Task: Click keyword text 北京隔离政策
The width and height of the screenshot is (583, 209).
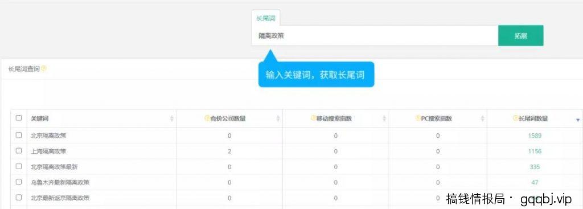Action: 48,136
